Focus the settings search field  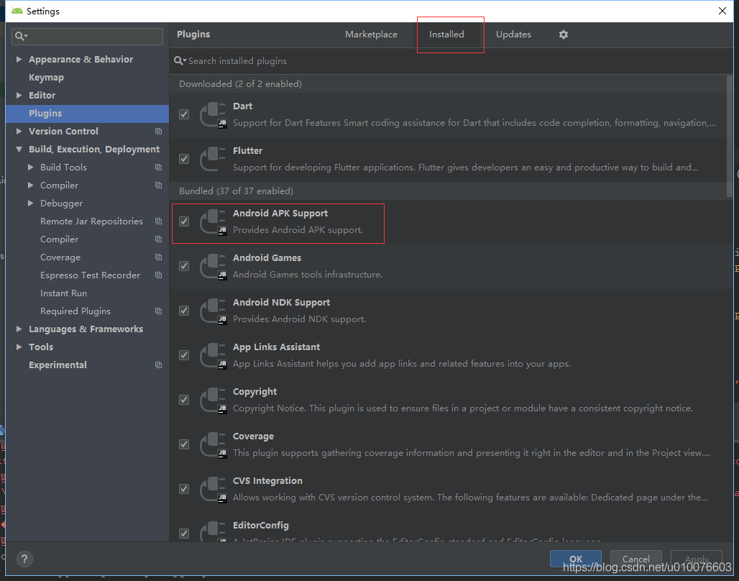coord(87,36)
